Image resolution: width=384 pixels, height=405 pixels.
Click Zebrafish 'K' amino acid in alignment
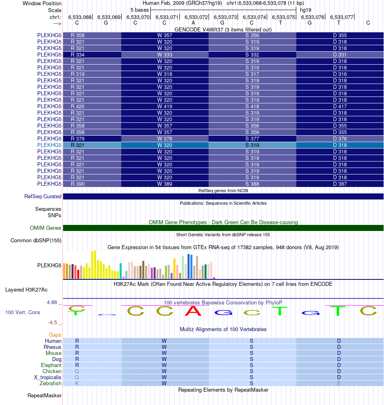(77, 383)
